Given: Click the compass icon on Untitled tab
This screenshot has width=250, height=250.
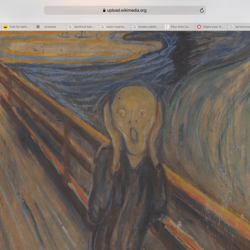Looking at the screenshot, I should pos(38,27).
